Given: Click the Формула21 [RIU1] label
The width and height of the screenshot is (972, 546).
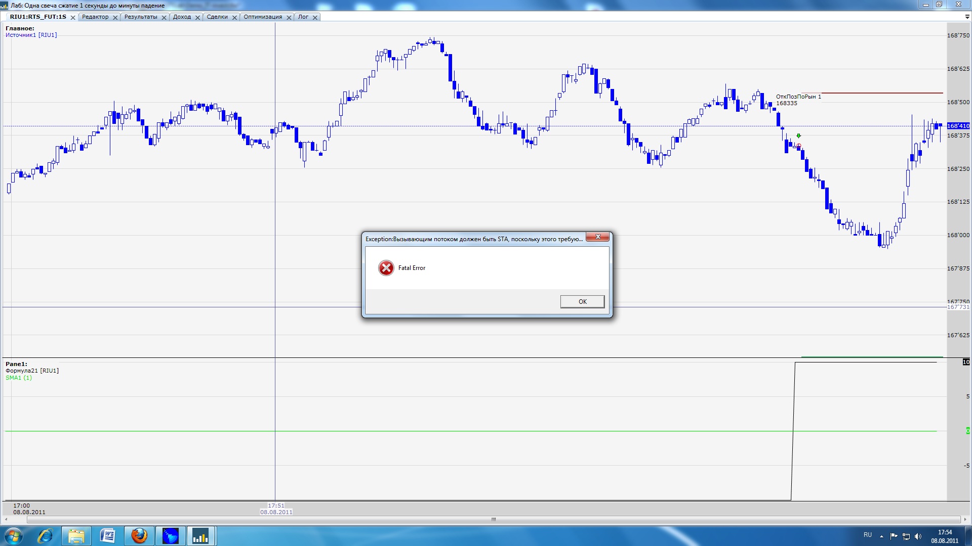Looking at the screenshot, I should [32, 371].
